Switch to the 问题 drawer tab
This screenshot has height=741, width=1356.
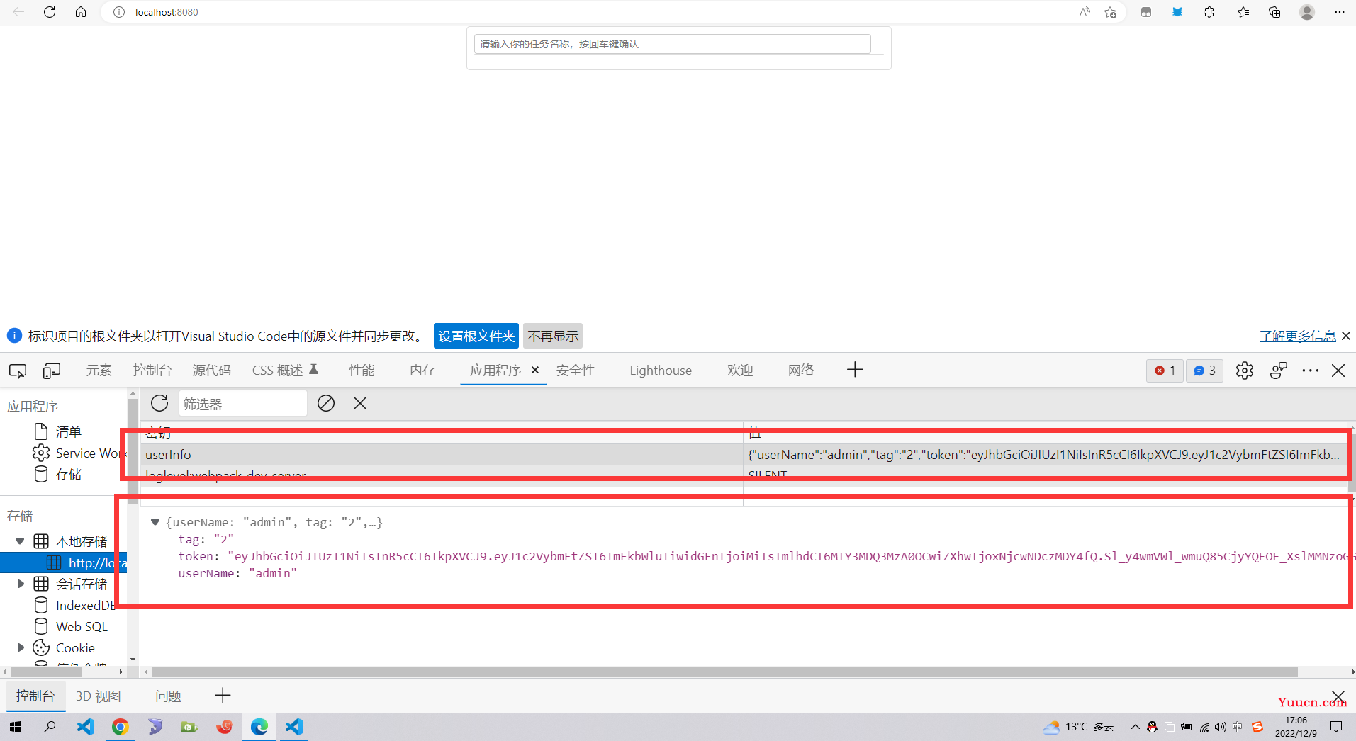(x=168, y=696)
